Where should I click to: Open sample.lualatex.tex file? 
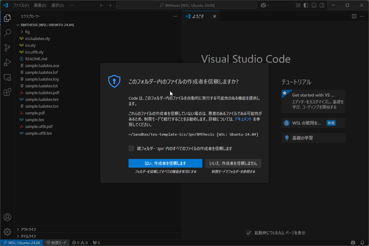(98, 99)
